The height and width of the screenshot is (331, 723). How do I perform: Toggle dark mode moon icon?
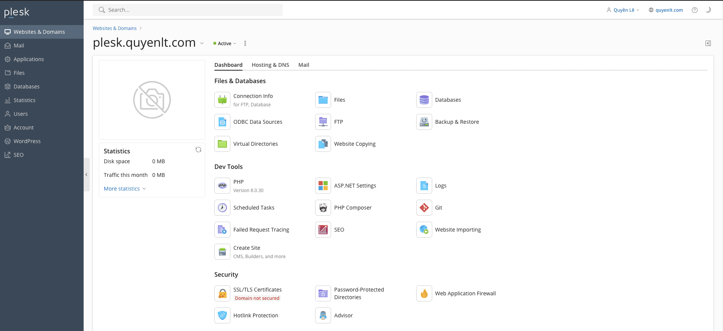(x=708, y=10)
